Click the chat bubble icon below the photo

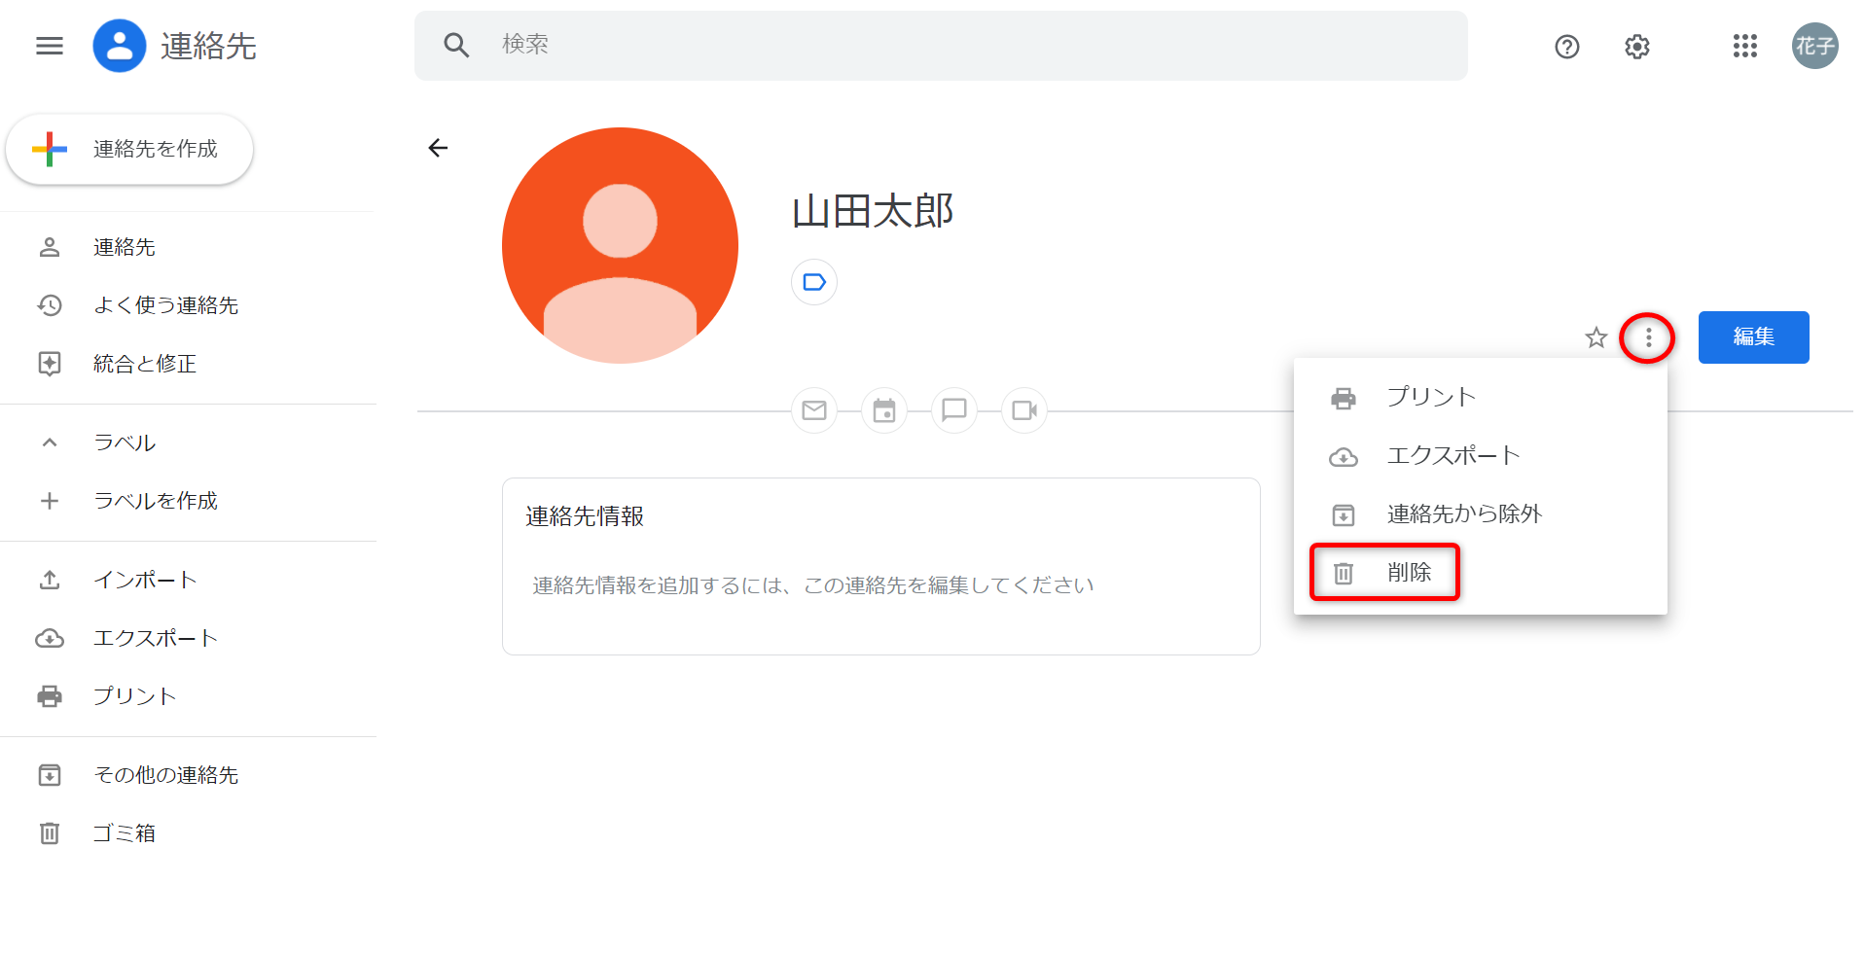(954, 410)
